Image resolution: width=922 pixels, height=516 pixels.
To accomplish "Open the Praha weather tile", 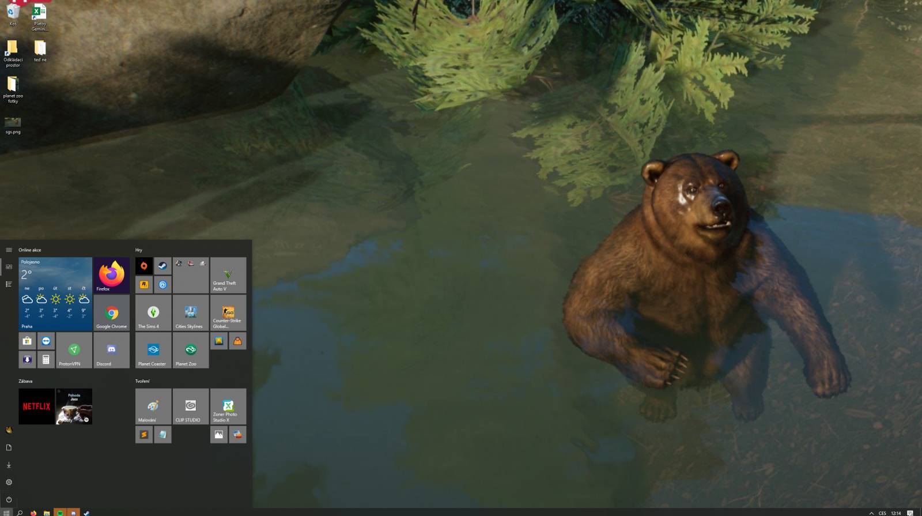I will tap(56, 294).
